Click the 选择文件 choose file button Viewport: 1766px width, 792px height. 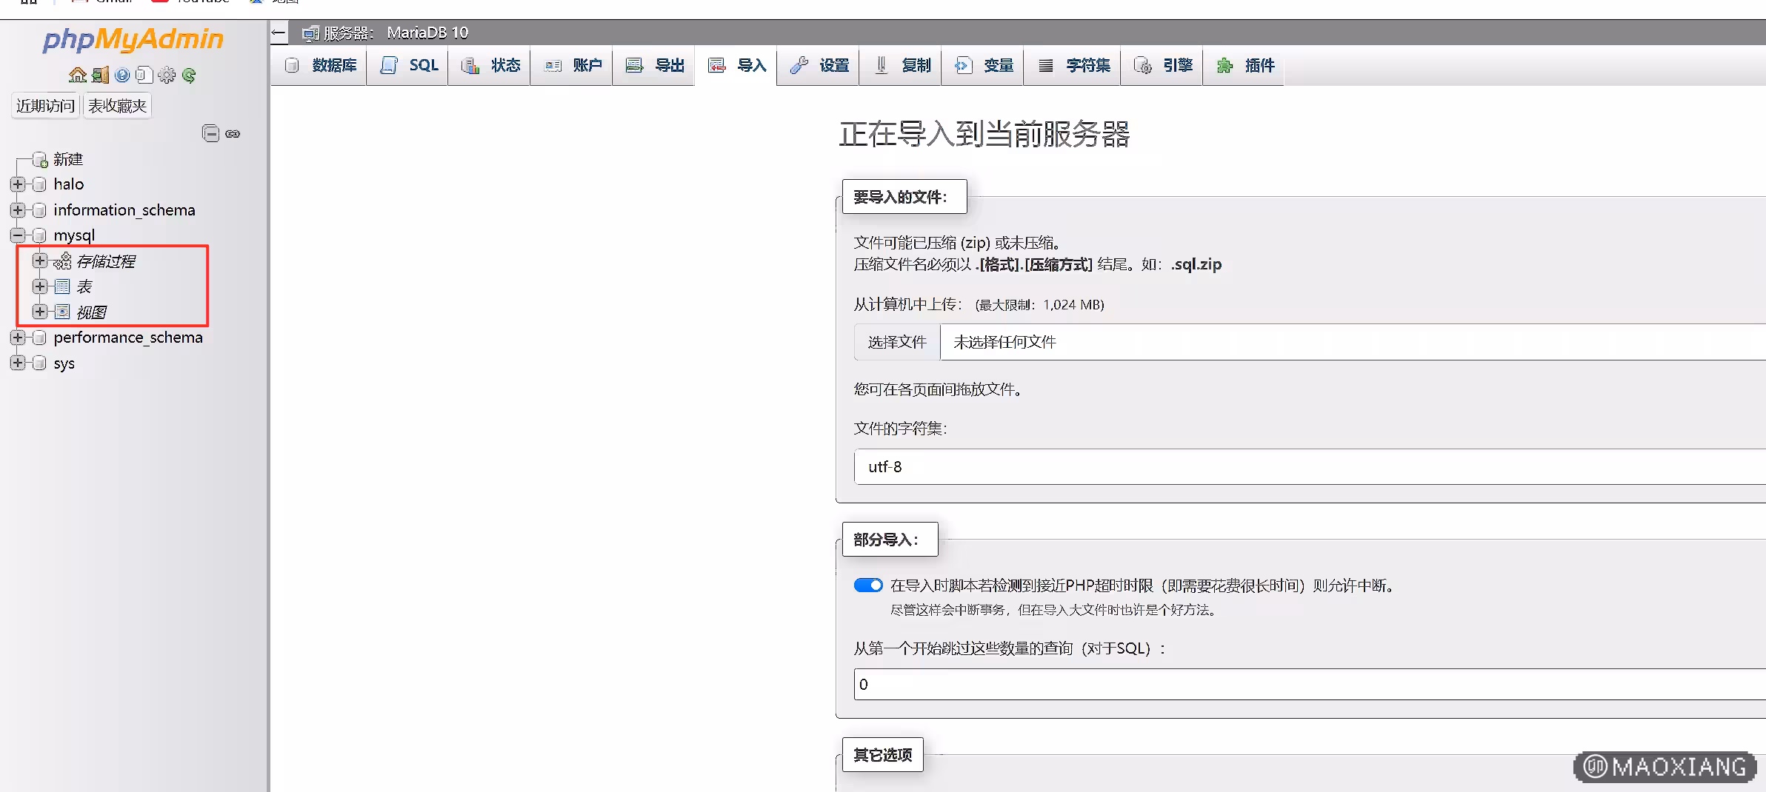tap(896, 342)
